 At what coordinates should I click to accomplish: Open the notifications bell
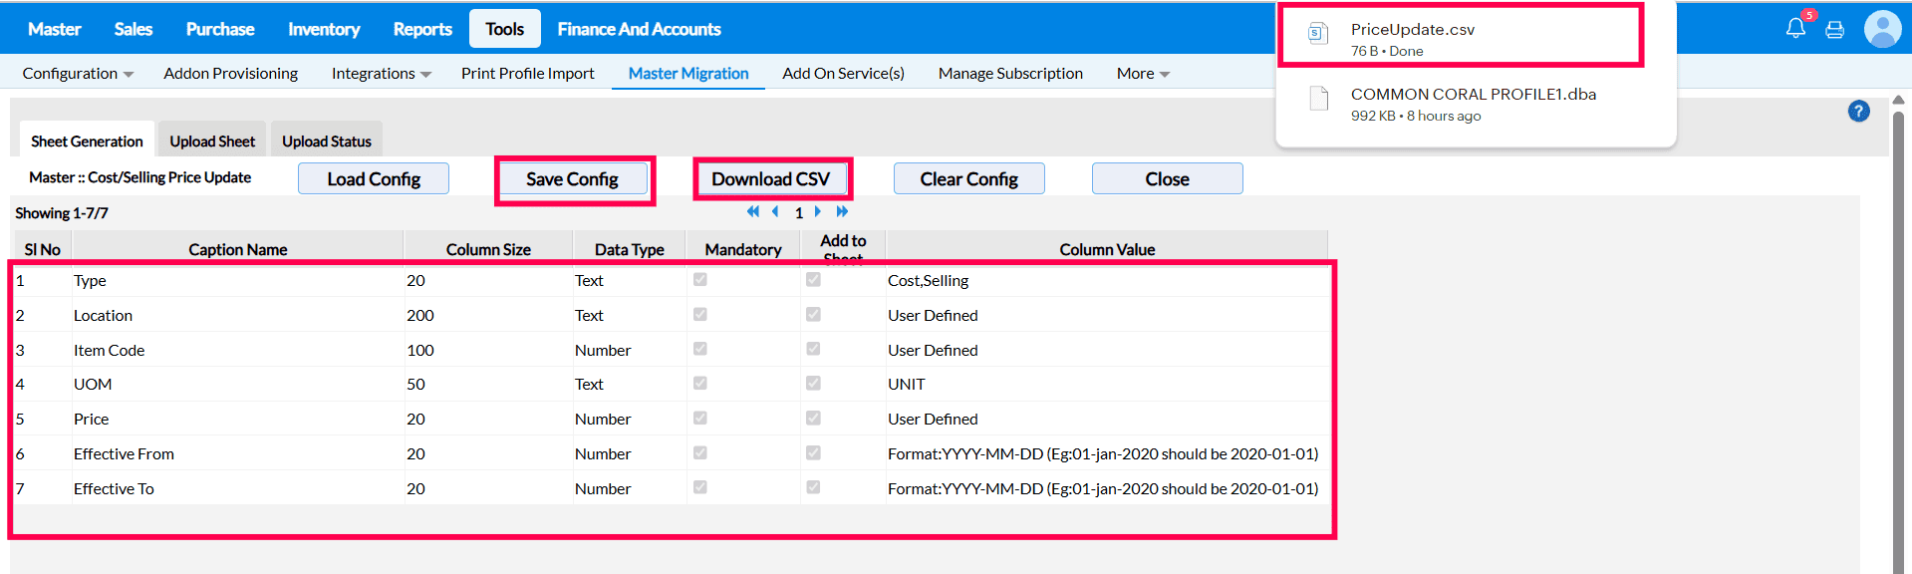[1795, 29]
